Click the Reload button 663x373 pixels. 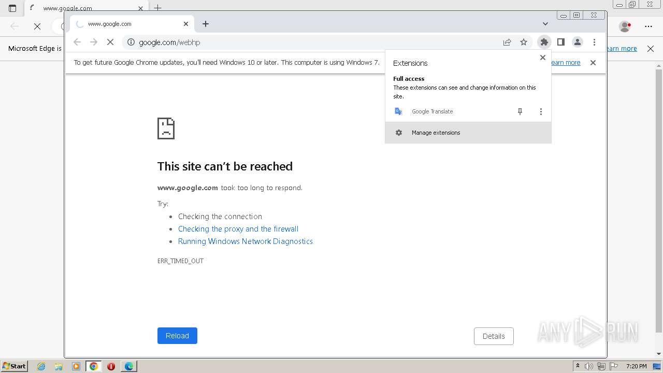(177, 336)
